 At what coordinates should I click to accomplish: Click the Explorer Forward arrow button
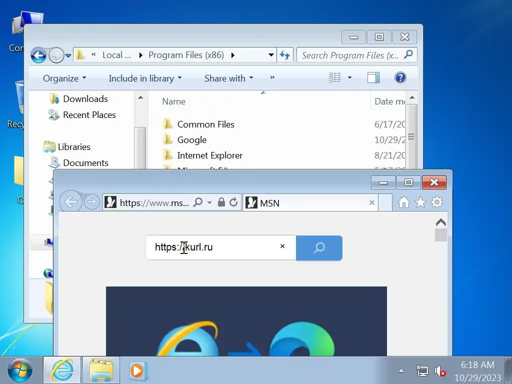point(56,55)
